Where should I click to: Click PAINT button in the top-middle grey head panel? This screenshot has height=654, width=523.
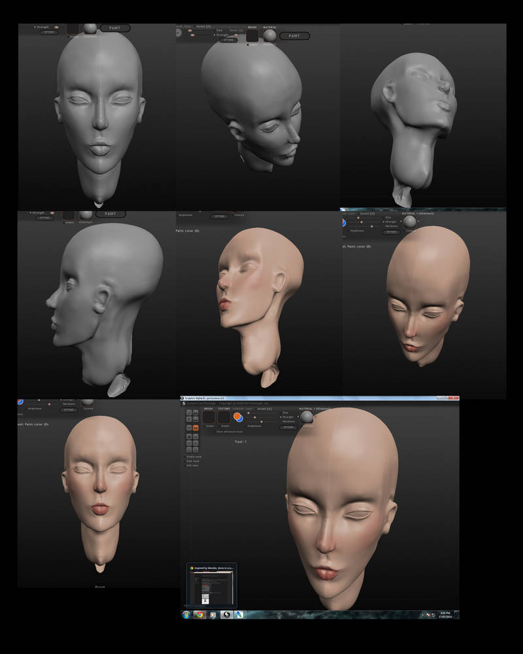(x=294, y=36)
